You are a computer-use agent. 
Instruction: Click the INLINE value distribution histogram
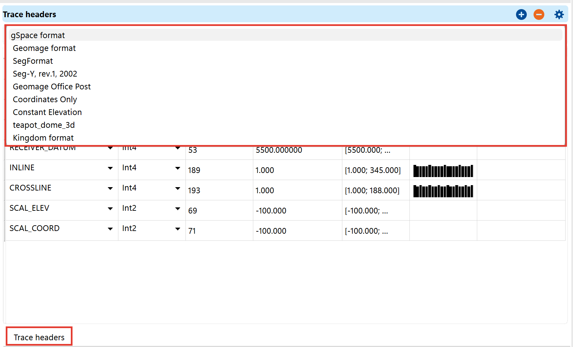(x=443, y=171)
